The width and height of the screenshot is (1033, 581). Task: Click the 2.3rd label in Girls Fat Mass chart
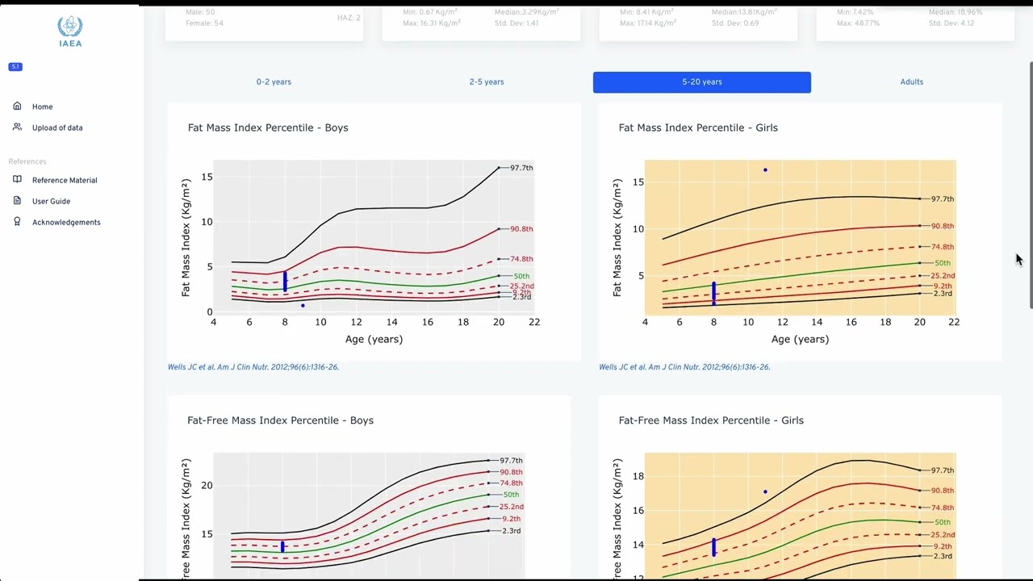tap(943, 294)
